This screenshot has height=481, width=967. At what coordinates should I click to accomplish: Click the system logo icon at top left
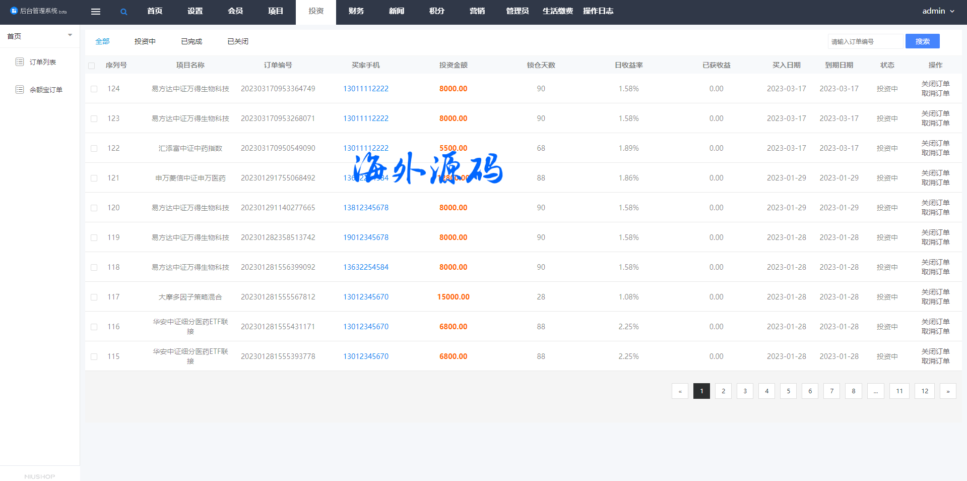click(x=14, y=11)
